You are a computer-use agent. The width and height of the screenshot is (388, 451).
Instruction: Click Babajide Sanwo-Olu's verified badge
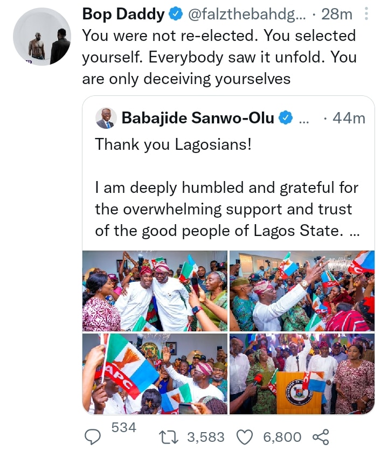286,117
